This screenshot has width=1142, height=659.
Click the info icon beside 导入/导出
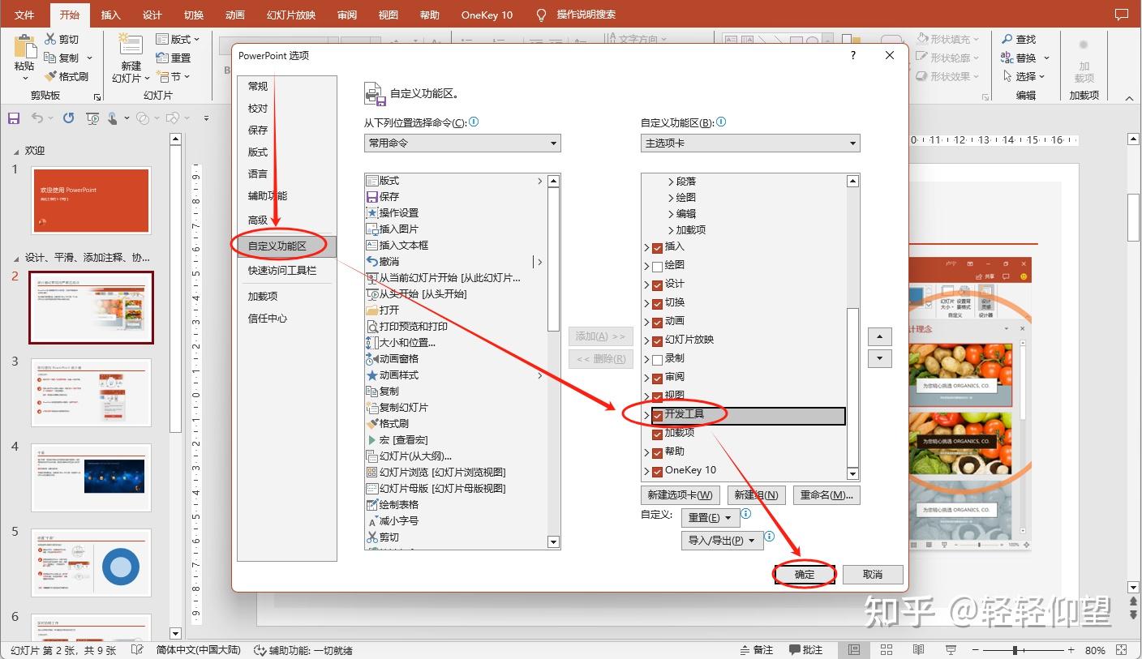(x=770, y=537)
